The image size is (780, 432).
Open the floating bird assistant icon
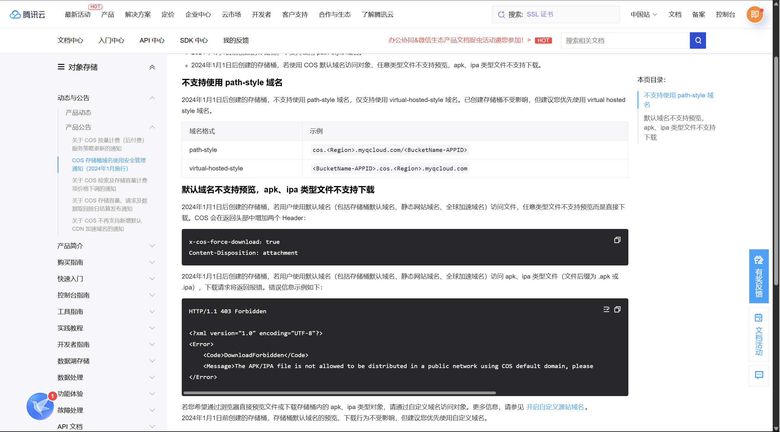[40, 406]
